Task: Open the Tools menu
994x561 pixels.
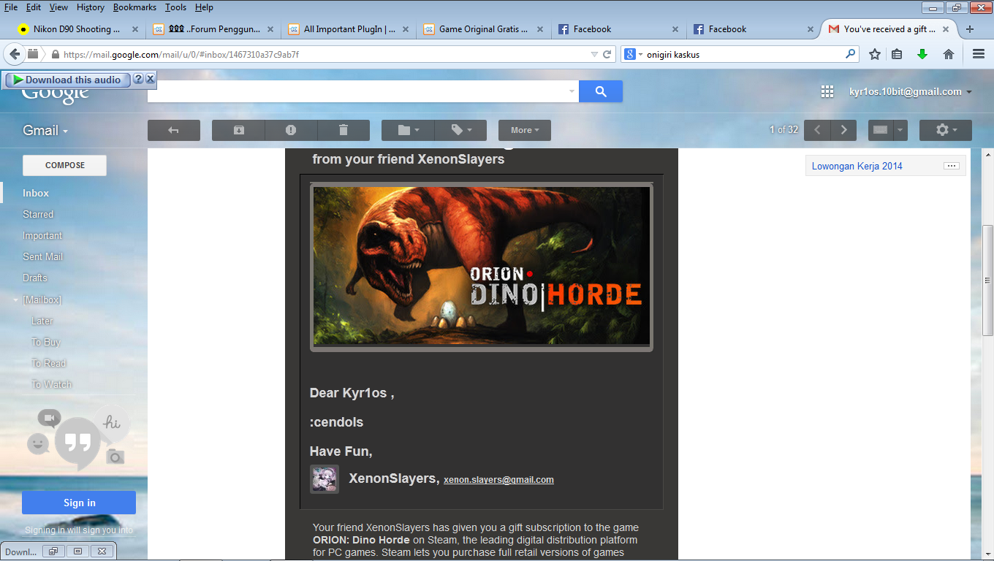Action: click(175, 7)
